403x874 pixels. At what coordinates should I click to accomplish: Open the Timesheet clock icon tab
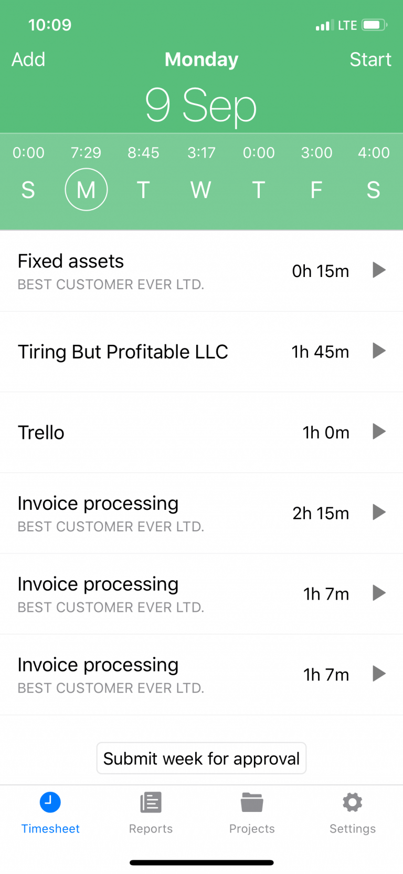[50, 803]
